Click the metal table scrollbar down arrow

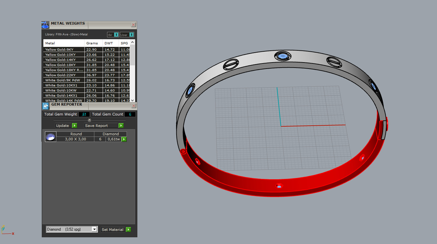133,100
